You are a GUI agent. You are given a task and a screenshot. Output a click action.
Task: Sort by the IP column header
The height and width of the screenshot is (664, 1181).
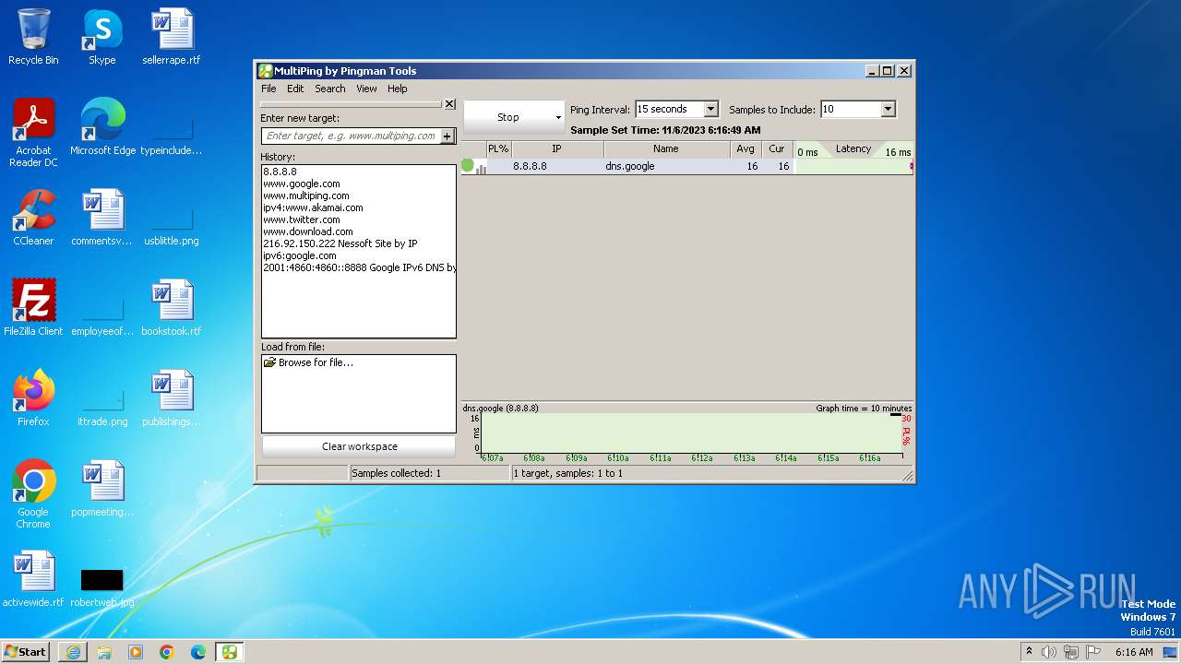(x=557, y=148)
